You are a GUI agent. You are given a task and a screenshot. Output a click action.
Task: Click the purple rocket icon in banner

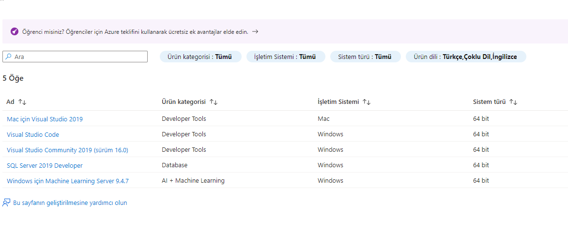(x=15, y=31)
